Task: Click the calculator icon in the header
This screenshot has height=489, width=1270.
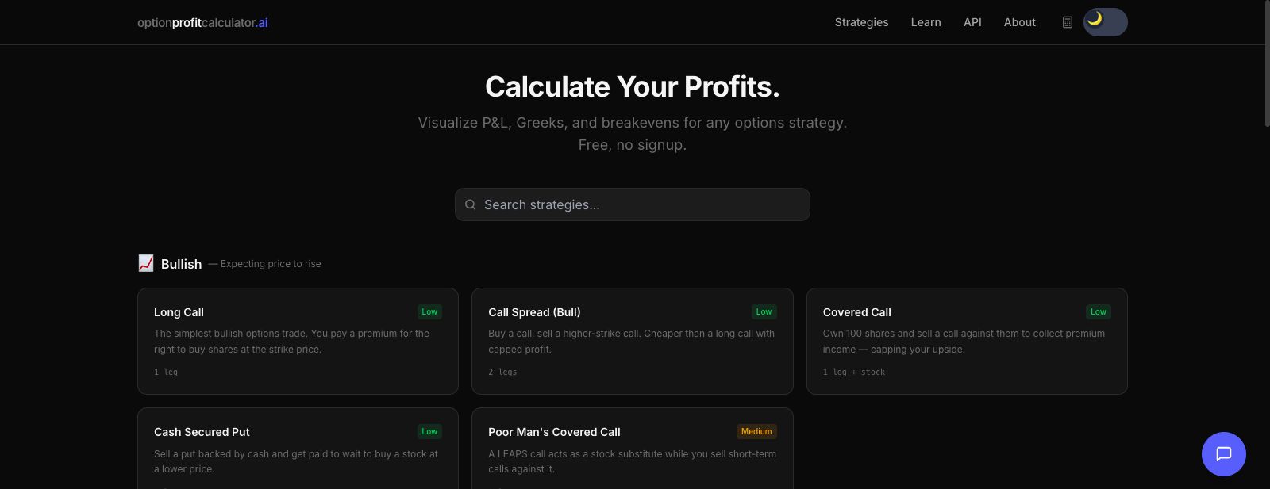Action: pyautogui.click(x=1068, y=22)
